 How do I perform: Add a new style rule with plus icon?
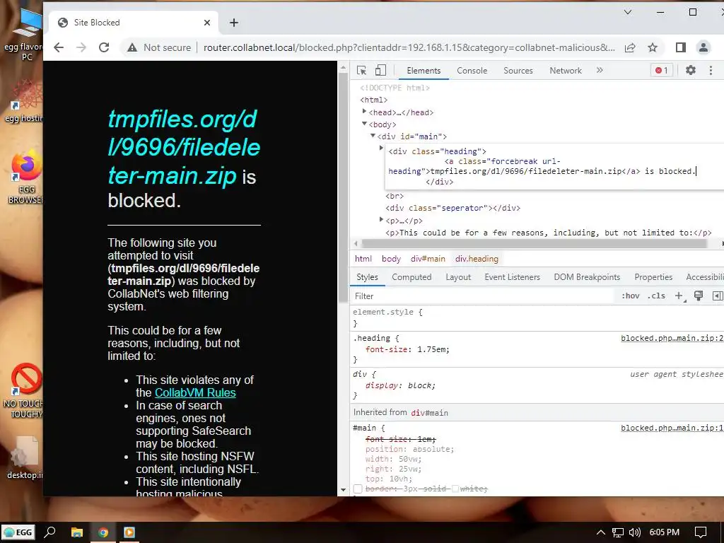[x=679, y=296]
